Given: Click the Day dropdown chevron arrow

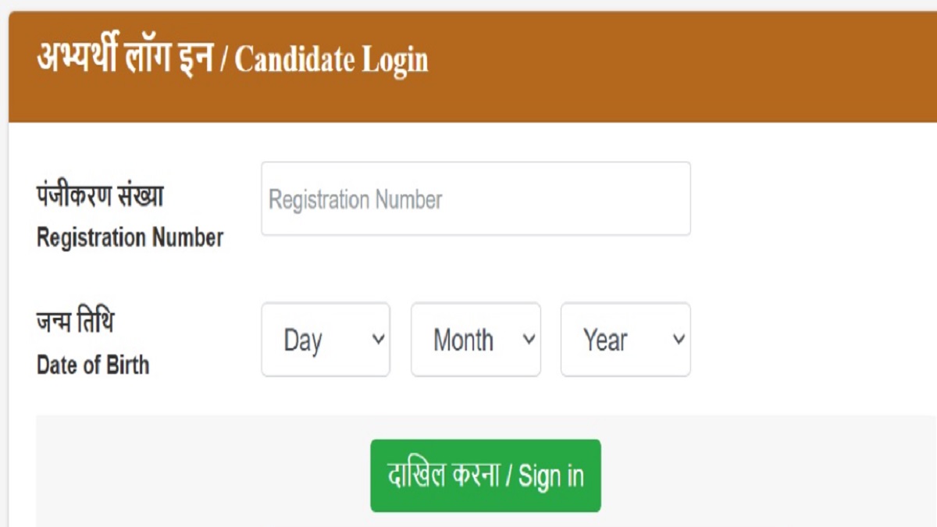Looking at the screenshot, I should point(377,339).
